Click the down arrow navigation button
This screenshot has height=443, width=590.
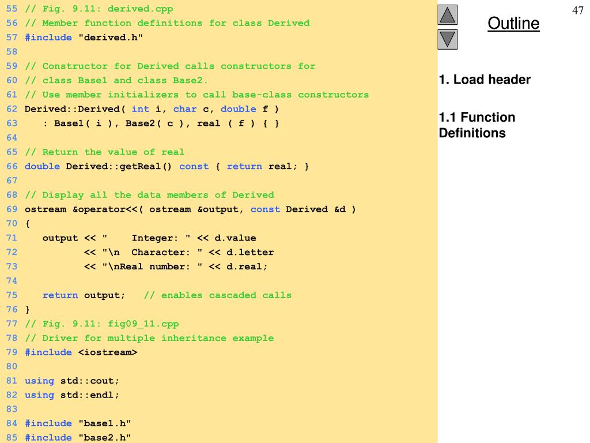tap(447, 39)
